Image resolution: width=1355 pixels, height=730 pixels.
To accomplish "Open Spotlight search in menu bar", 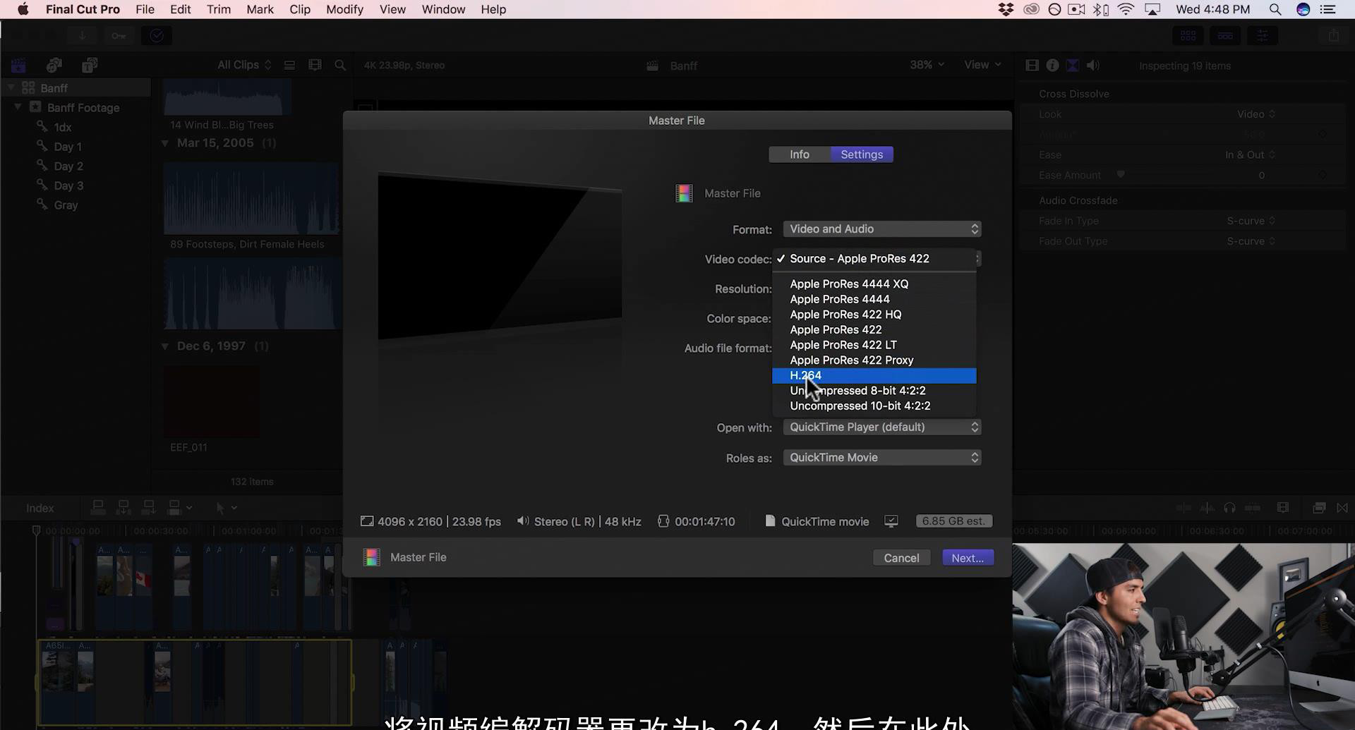I will coord(1275,9).
